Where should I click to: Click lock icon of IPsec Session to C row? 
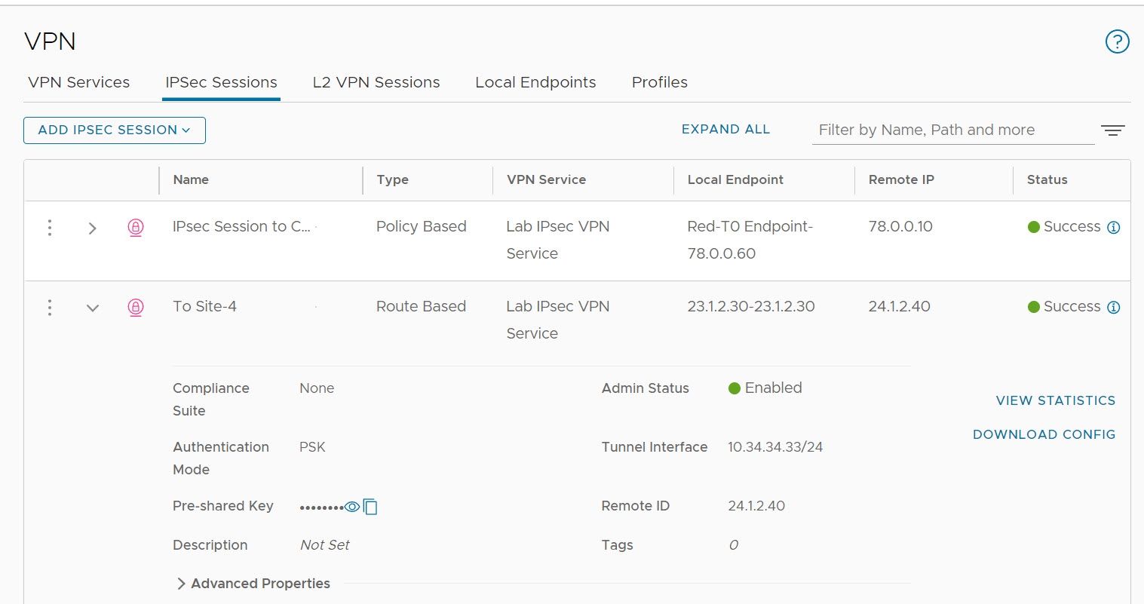136,227
